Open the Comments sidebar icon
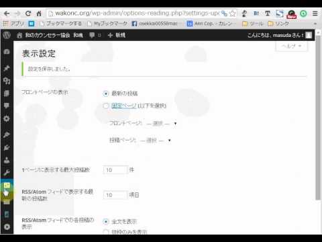 7,106
